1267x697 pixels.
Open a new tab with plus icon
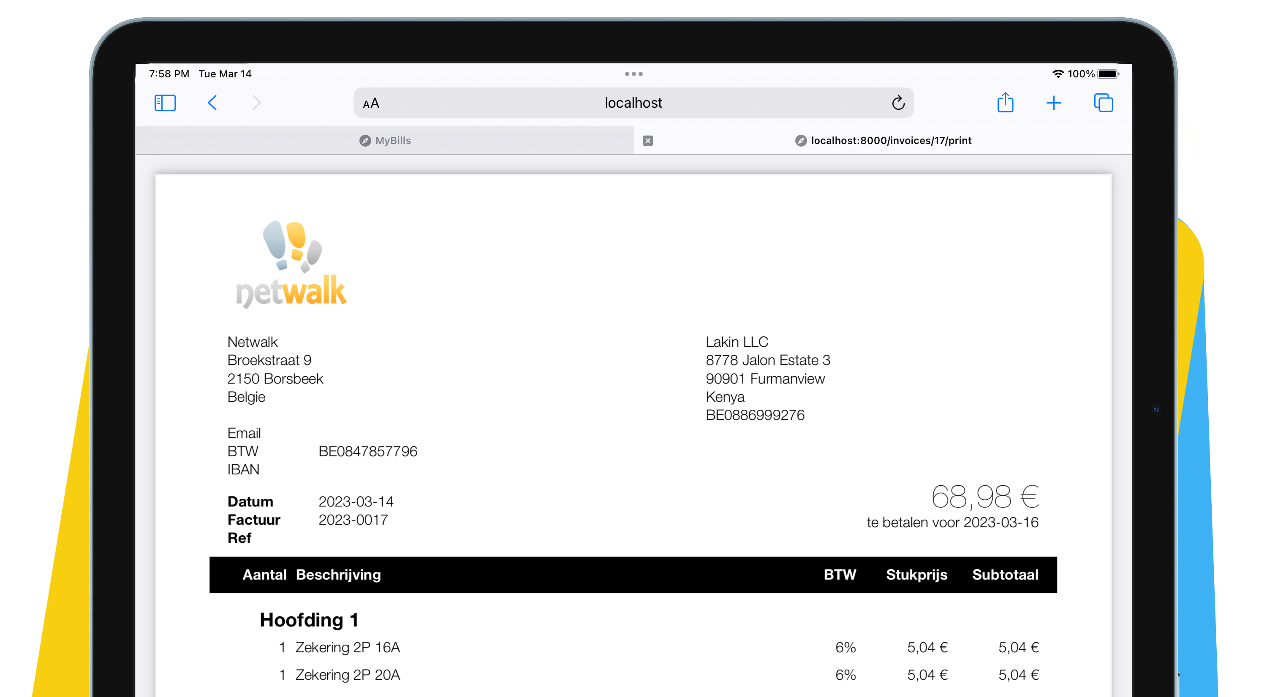click(x=1053, y=103)
